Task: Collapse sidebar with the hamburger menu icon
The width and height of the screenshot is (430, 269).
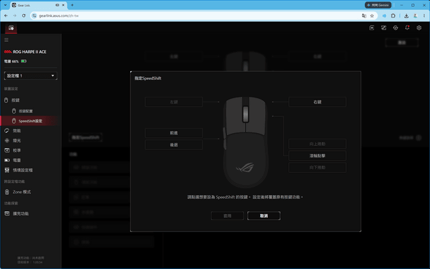Action: [6, 40]
